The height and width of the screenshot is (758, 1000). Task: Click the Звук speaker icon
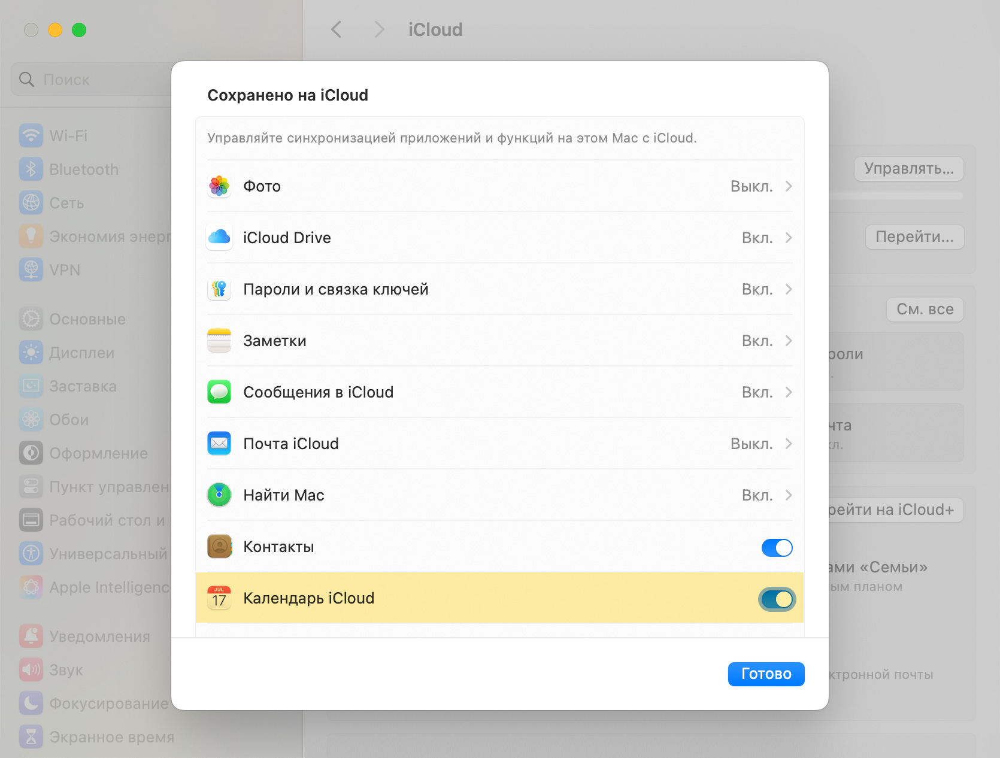(31, 670)
